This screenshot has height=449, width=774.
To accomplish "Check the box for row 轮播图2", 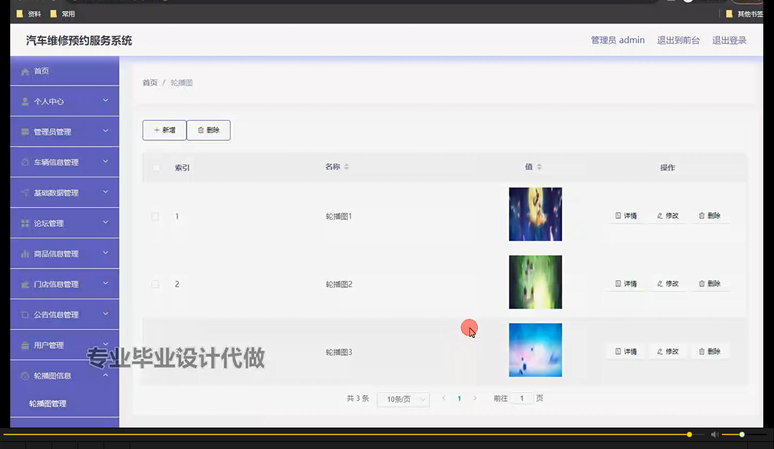I will point(155,284).
